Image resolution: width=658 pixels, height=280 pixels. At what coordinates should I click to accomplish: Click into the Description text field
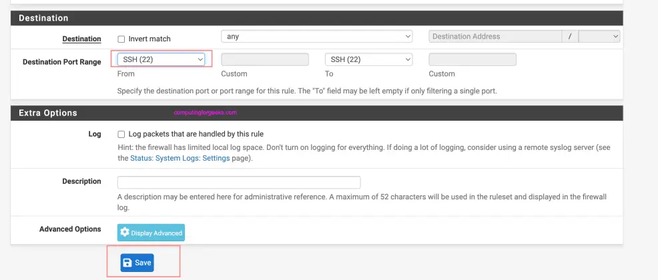click(239, 183)
